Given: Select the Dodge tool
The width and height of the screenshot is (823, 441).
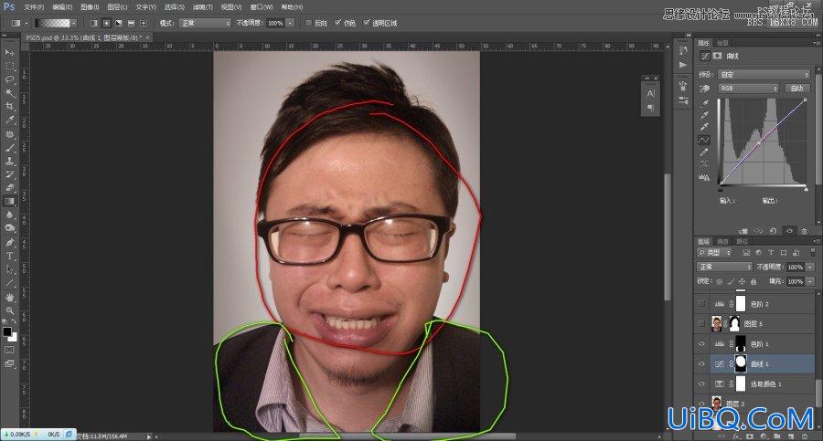Looking at the screenshot, I should (x=9, y=227).
